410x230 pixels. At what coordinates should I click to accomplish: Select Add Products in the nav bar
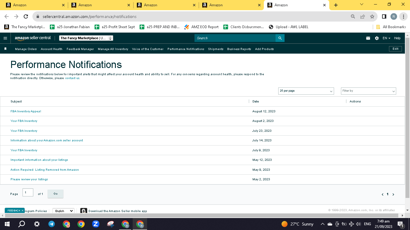tap(264, 49)
